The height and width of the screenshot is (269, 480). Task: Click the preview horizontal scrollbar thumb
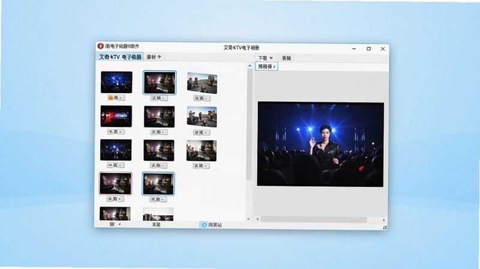click(313, 219)
